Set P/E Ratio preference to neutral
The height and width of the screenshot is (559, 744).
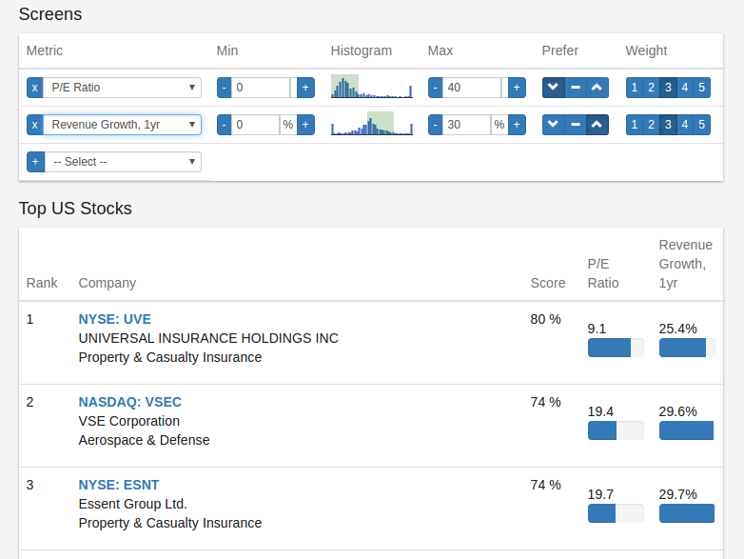coord(576,88)
